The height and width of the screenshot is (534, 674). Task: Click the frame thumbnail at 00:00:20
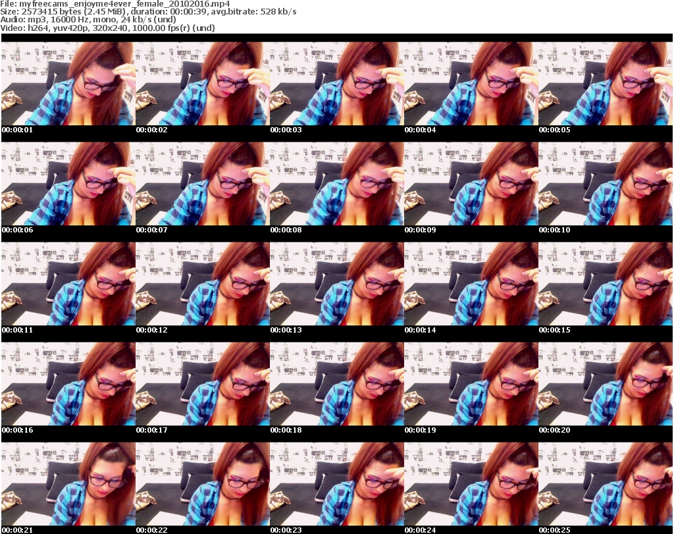click(606, 384)
